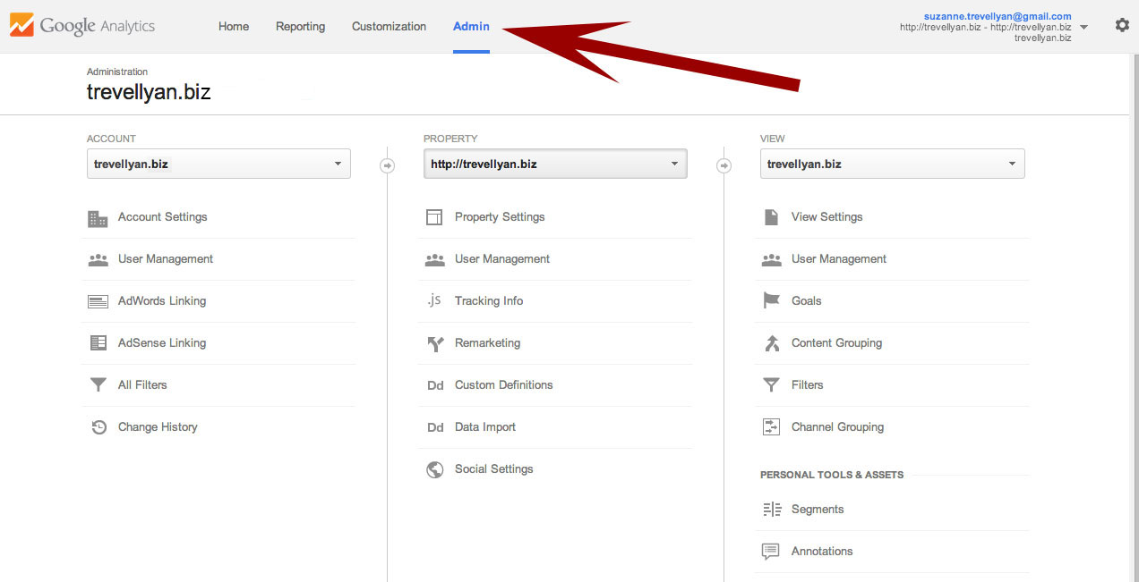The height and width of the screenshot is (582, 1139).
Task: Click the AdWords Linking icon
Action: tap(98, 302)
